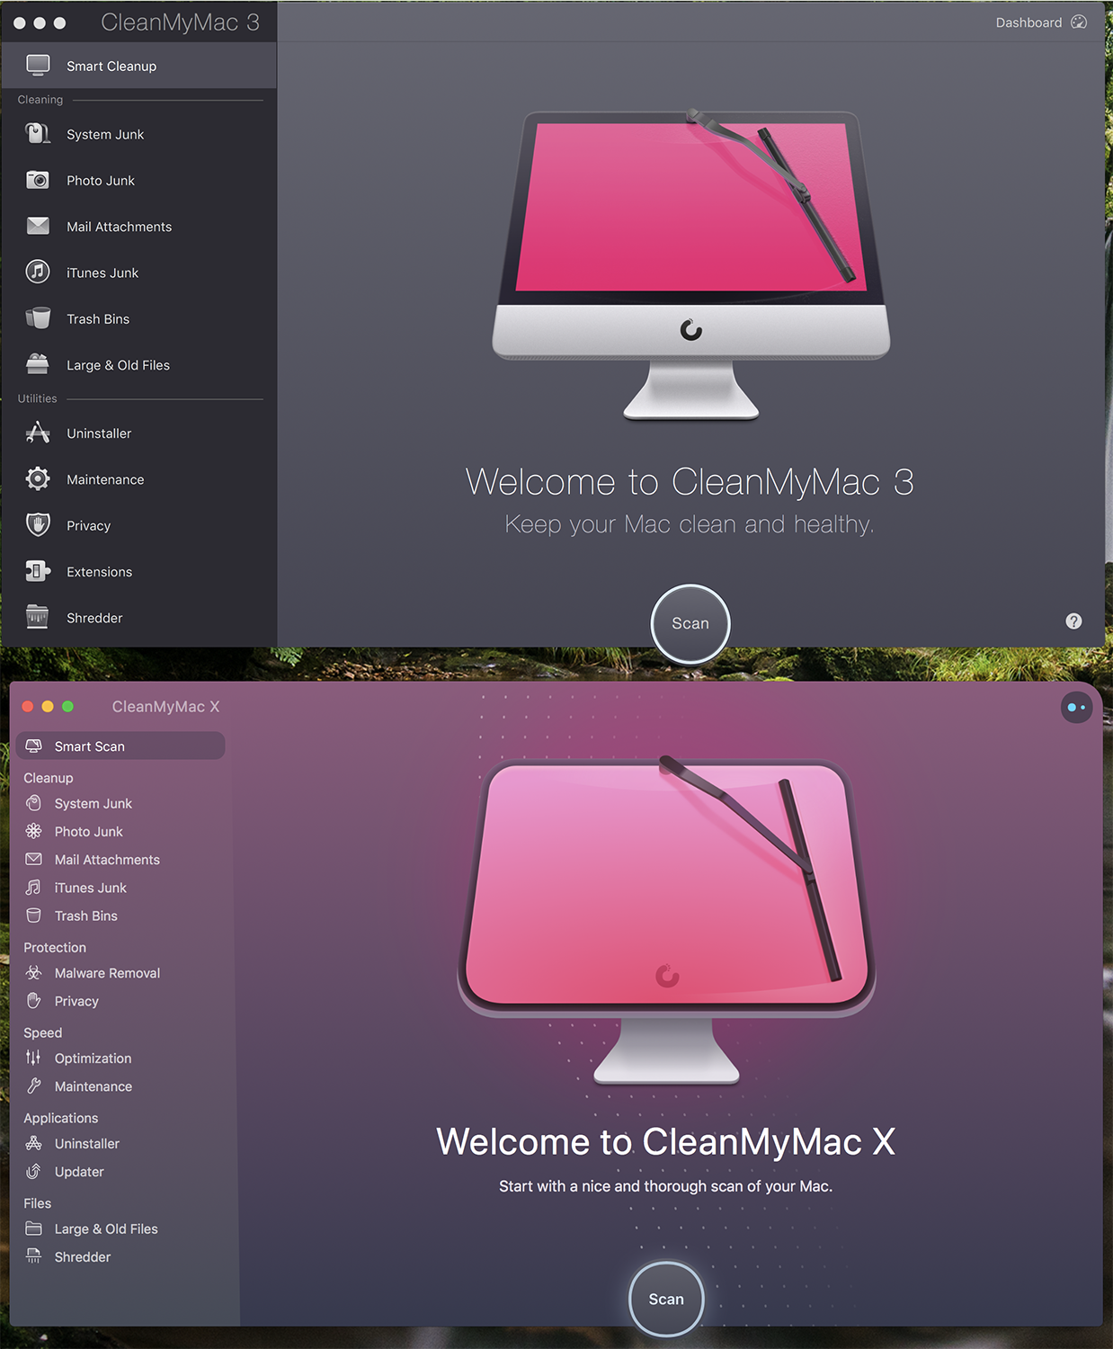Click the iMac illustration in CleanMyMac X

tap(666, 919)
